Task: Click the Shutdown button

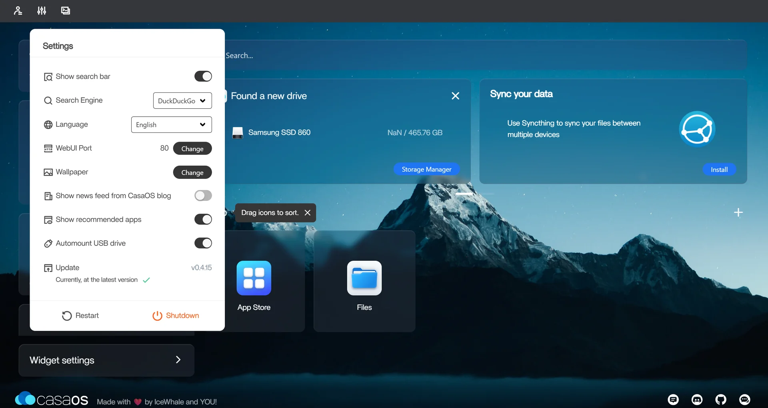Action: click(x=176, y=316)
